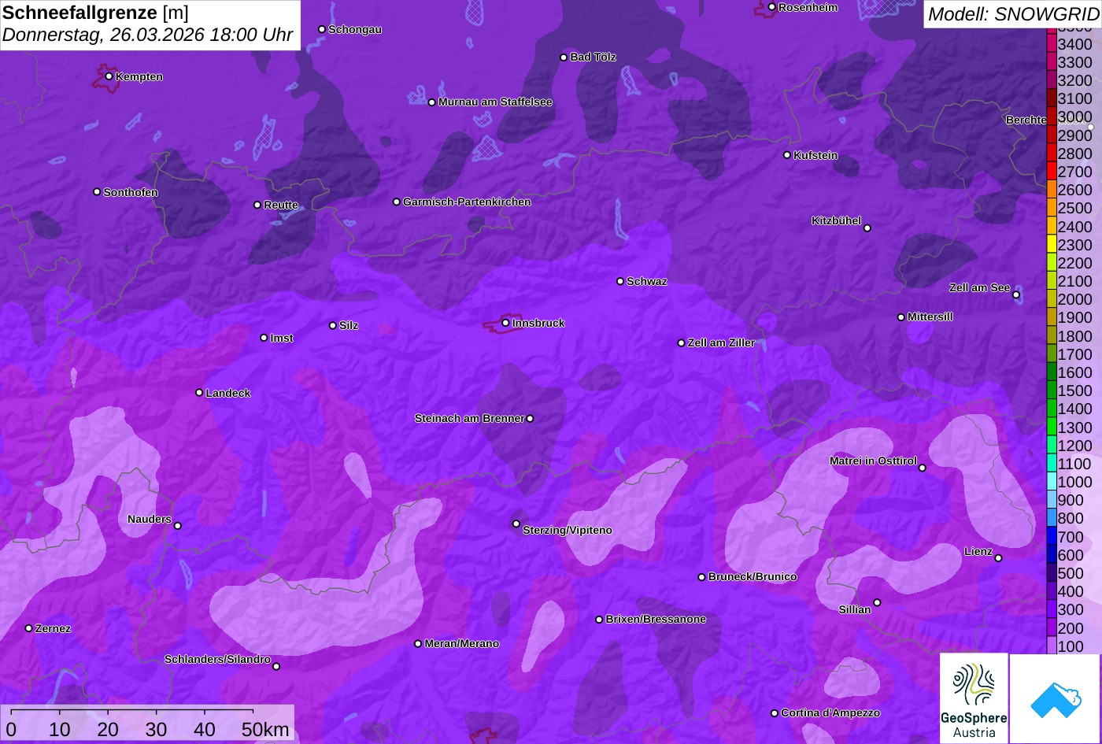Click the Schneefallgrenze [m] title
Screen dimensions: 1102x744
click(x=95, y=13)
